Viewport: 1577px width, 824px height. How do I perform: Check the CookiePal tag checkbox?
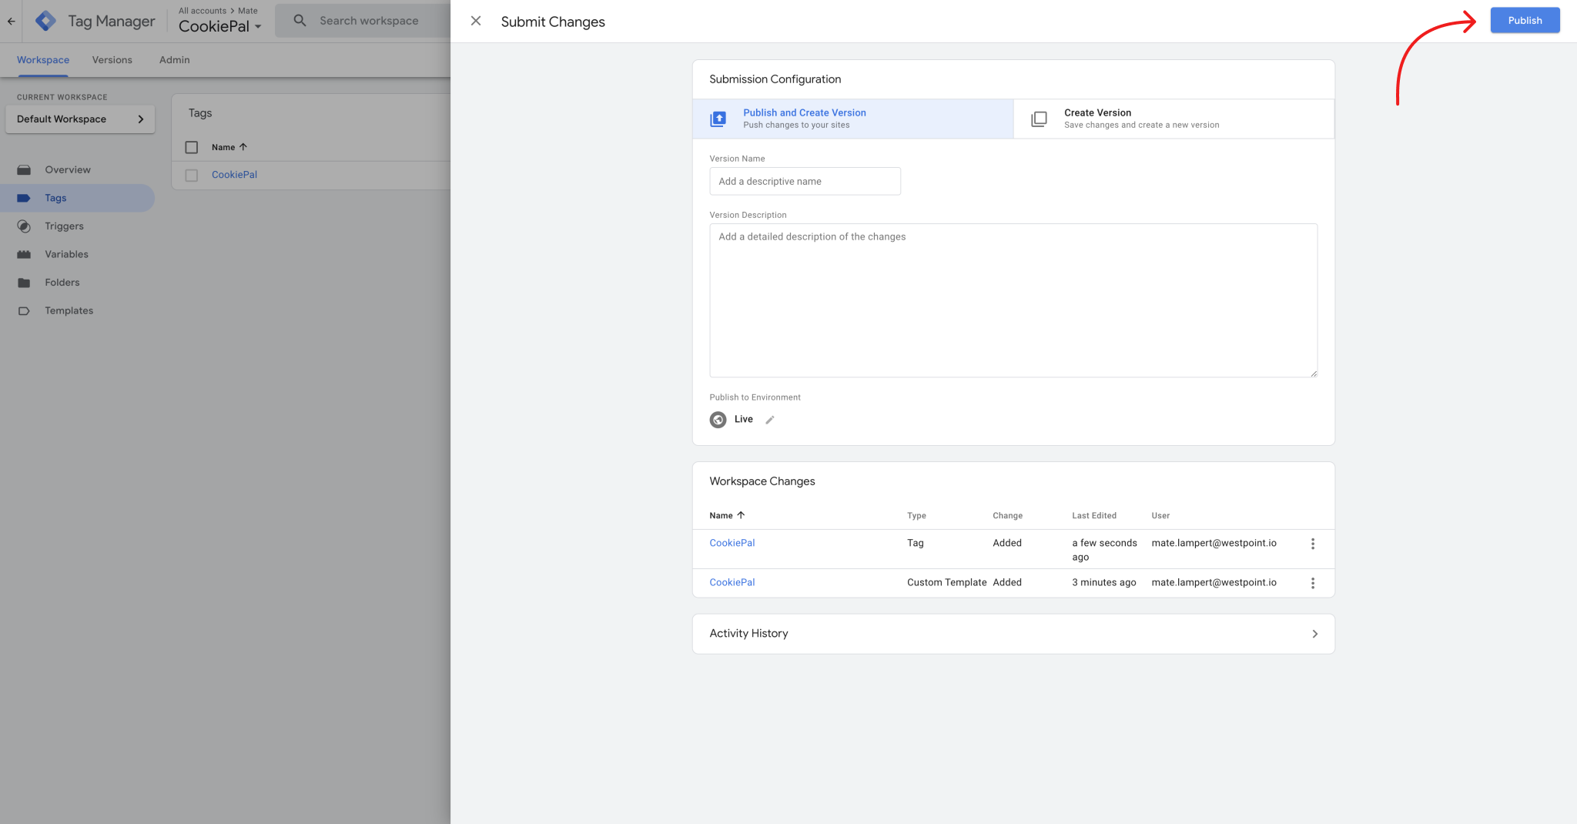[x=192, y=176]
